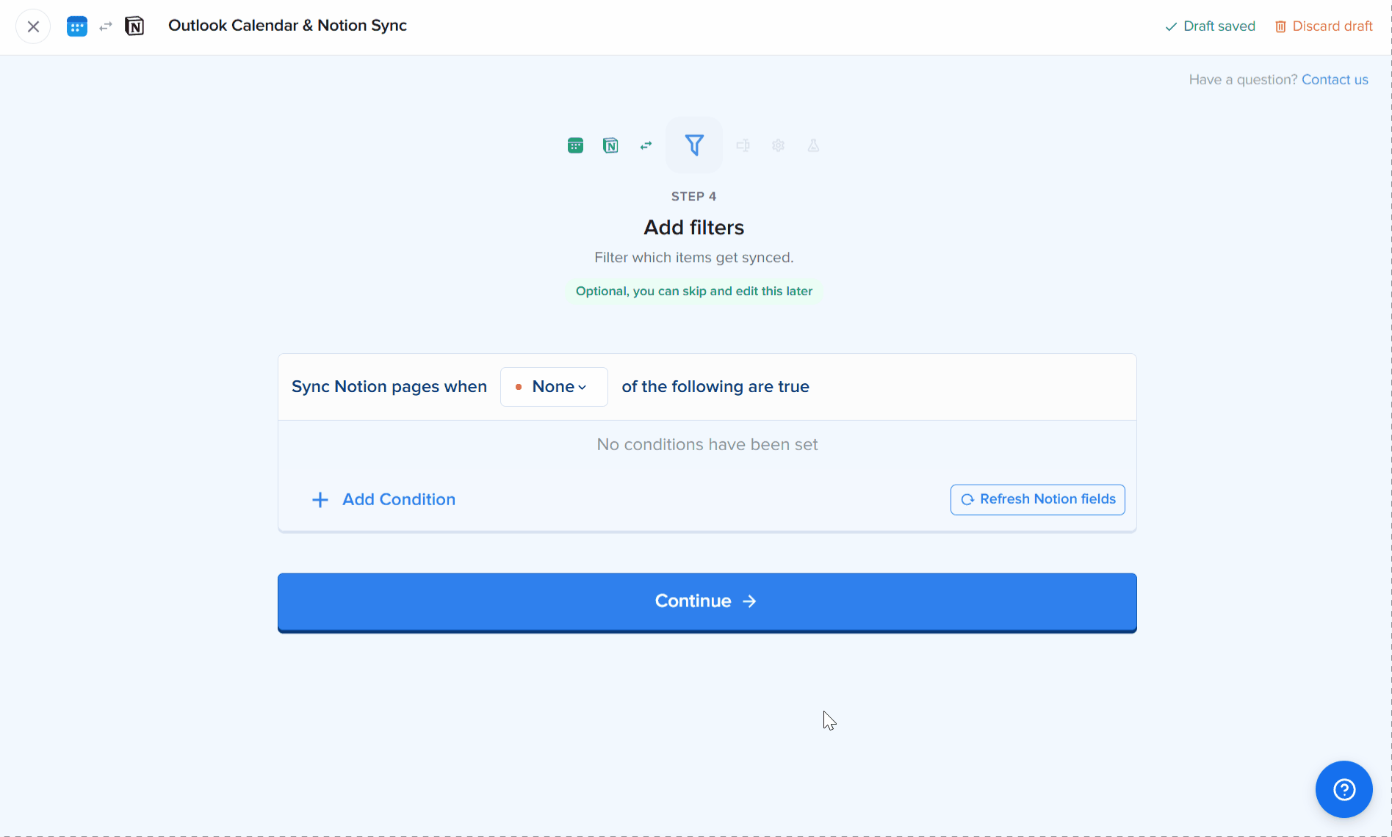
Task: Click 'No conditions have been set' text
Action: coord(707,445)
